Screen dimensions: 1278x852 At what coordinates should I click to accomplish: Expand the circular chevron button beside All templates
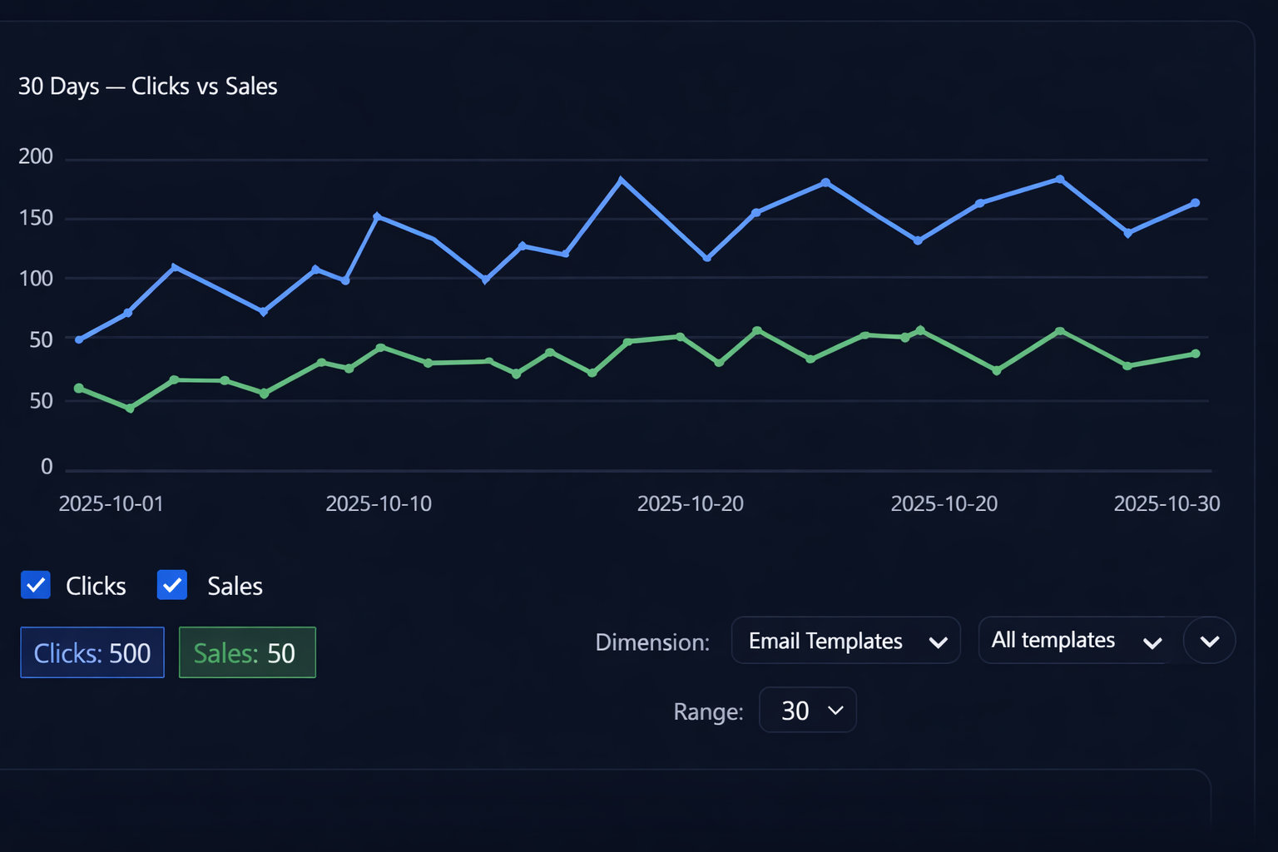pyautogui.click(x=1210, y=641)
